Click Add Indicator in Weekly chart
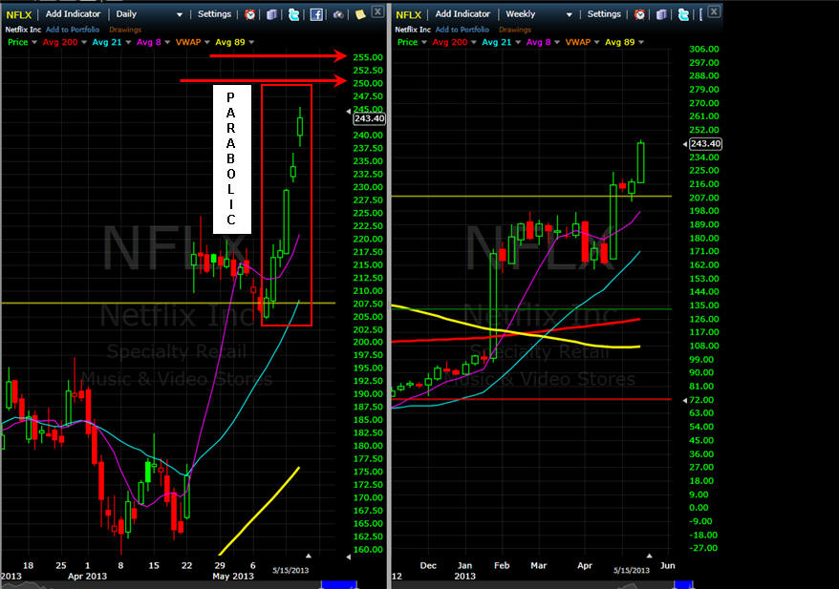839x589 pixels. pyautogui.click(x=463, y=14)
